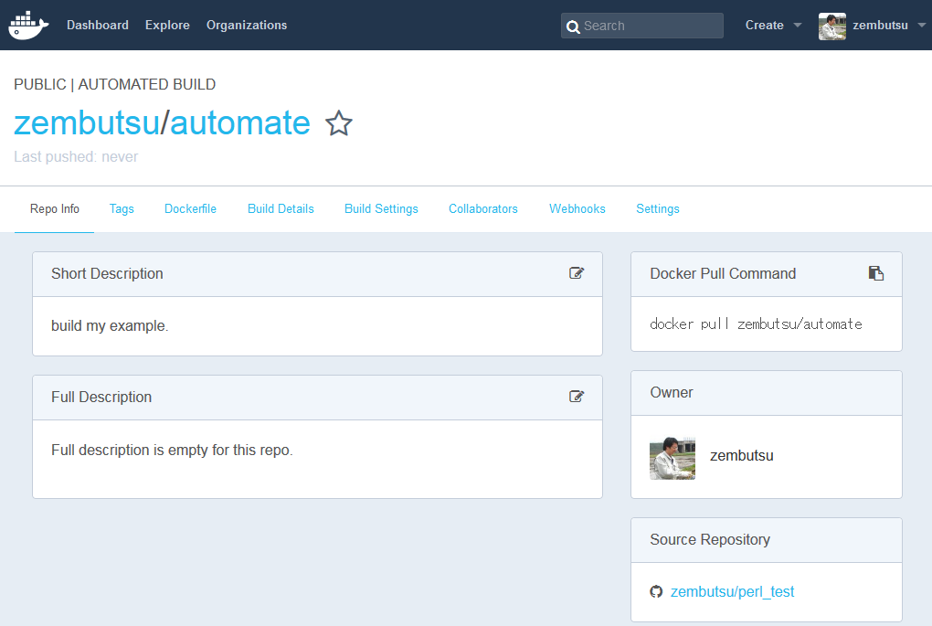Open the Dockerfile tab
The width and height of the screenshot is (932, 626).
click(190, 208)
